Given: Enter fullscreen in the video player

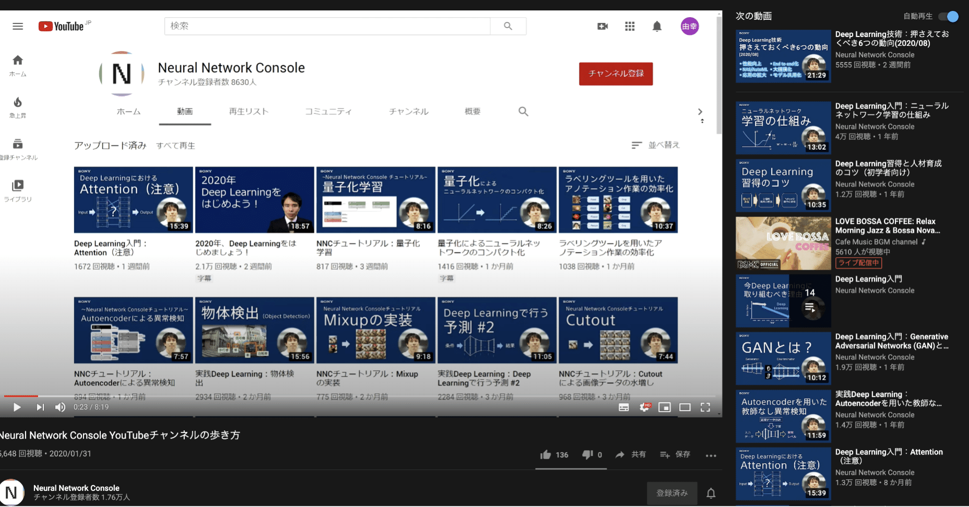Looking at the screenshot, I should 705,407.
